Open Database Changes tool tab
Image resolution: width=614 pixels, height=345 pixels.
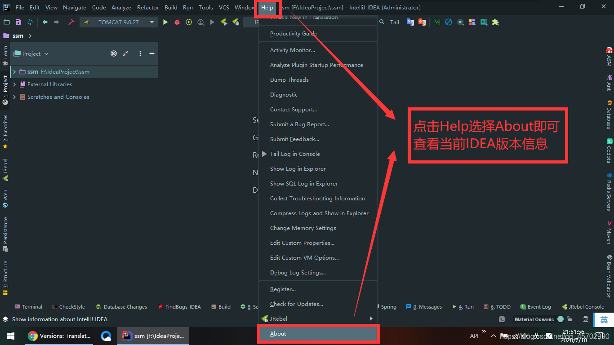(121, 307)
